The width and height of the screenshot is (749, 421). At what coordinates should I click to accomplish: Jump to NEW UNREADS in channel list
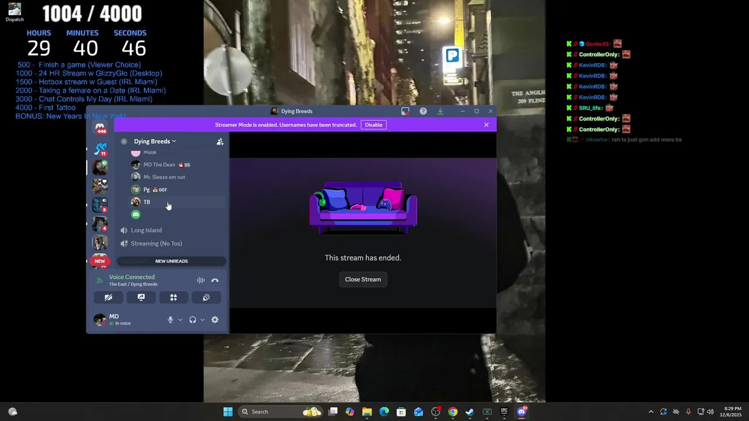pos(171,261)
